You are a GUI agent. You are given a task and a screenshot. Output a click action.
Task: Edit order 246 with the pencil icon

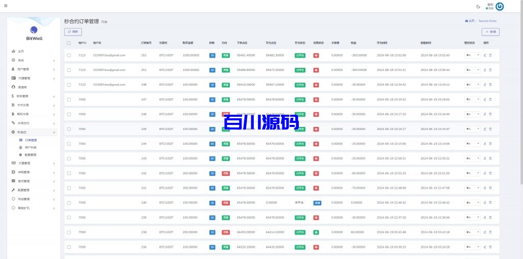point(485,114)
